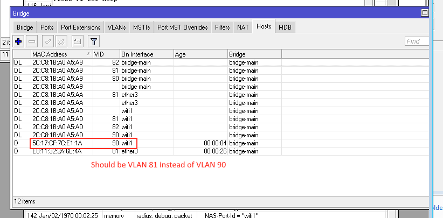Select the 5C:17:CF:7C:E1:1A host row
443x218 pixels.
(221, 143)
